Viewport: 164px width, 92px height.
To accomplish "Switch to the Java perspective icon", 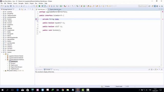I will 155,6.
